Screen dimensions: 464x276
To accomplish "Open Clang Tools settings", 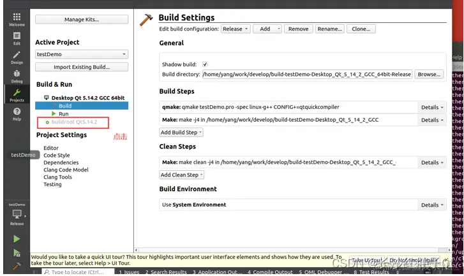I will click(57, 177).
